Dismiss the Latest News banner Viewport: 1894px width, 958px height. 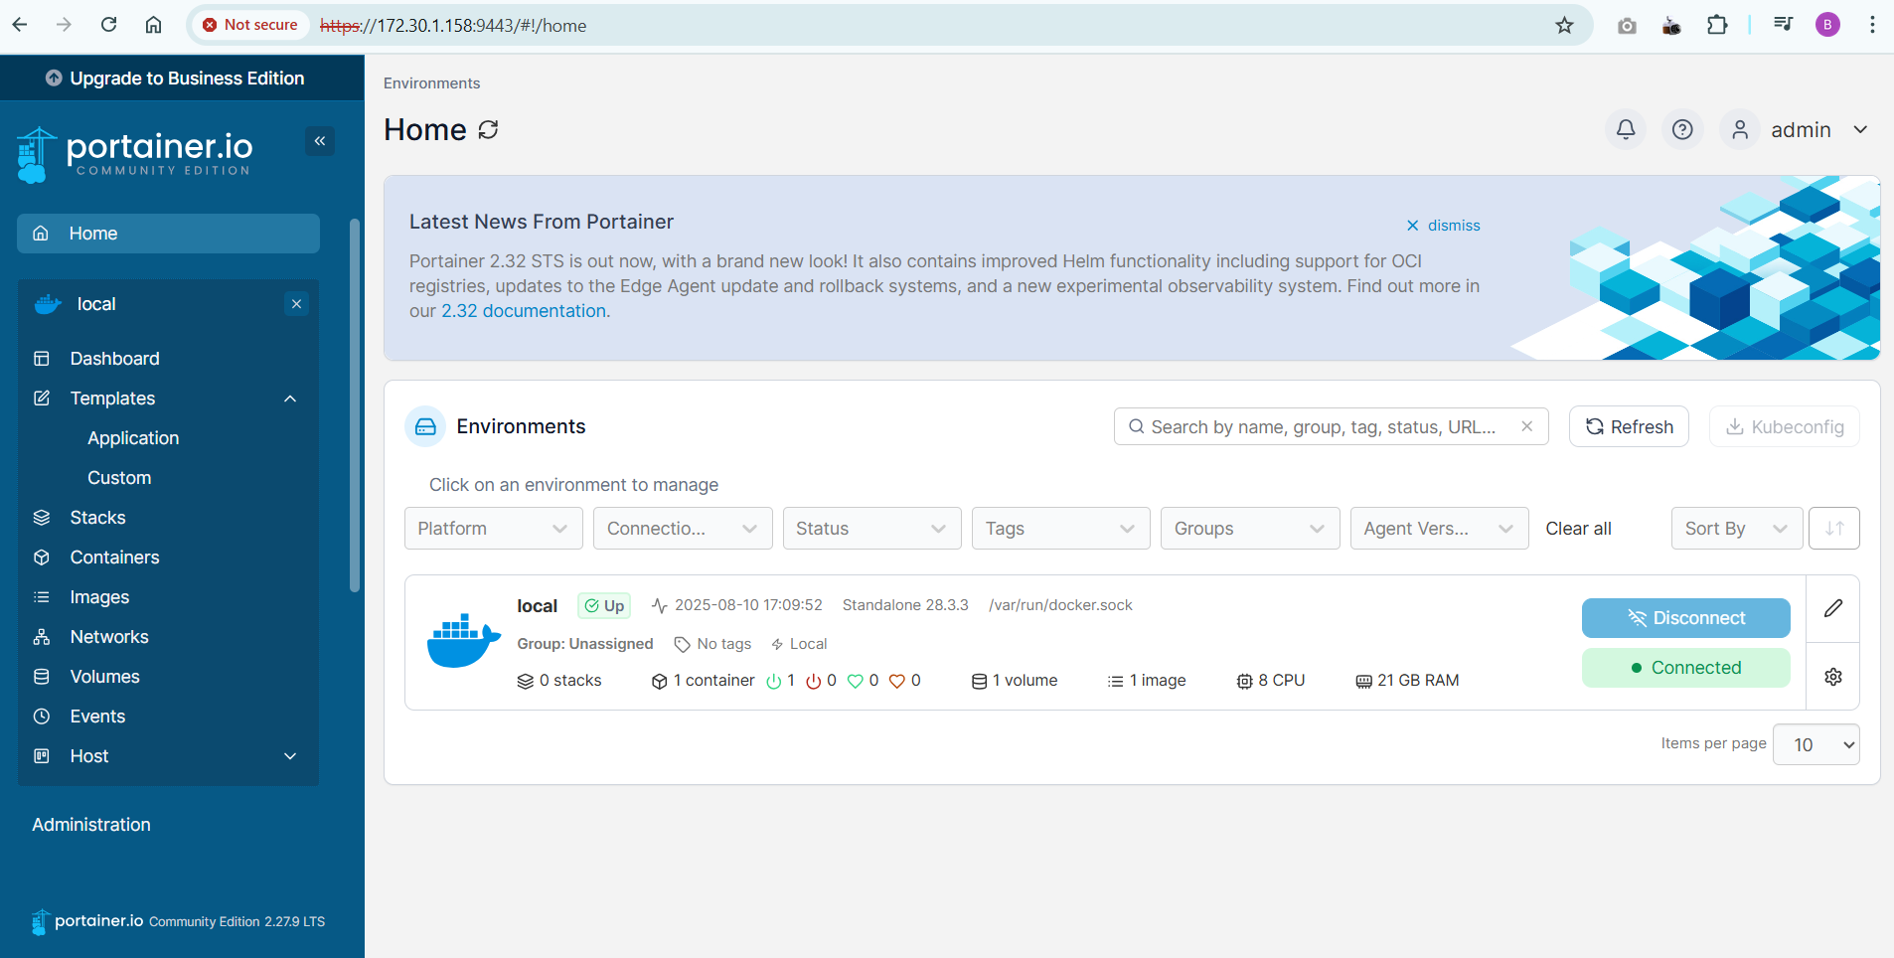tap(1443, 226)
